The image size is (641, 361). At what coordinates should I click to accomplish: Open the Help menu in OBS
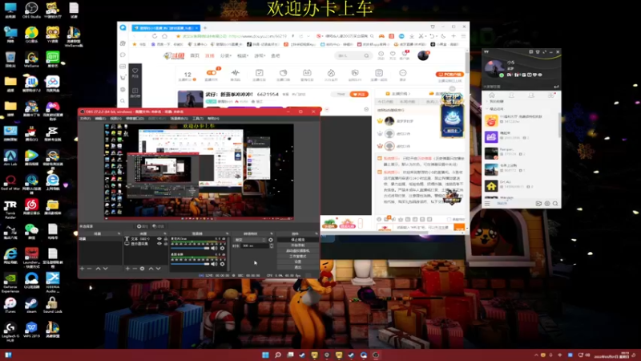tap(213, 118)
